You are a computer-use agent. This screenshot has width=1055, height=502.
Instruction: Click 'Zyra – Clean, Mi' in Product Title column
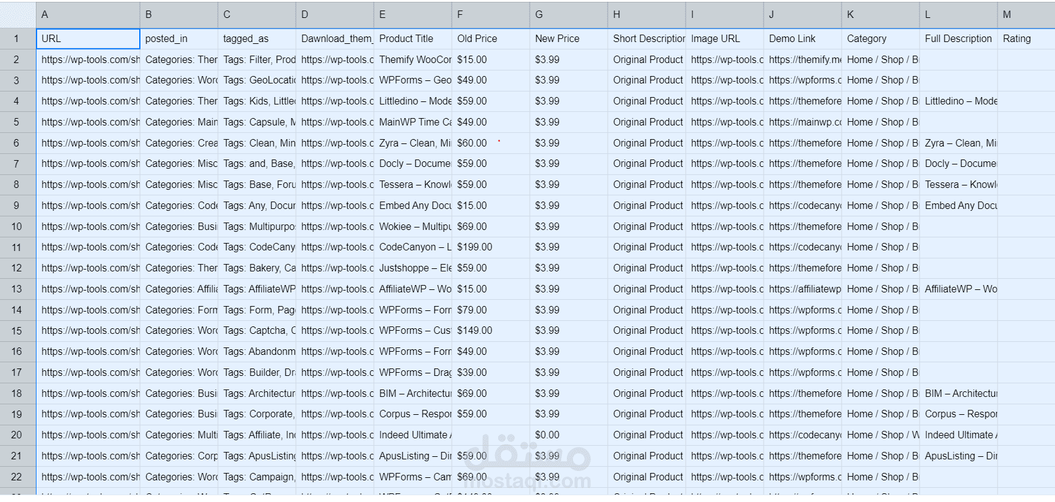[413, 143]
